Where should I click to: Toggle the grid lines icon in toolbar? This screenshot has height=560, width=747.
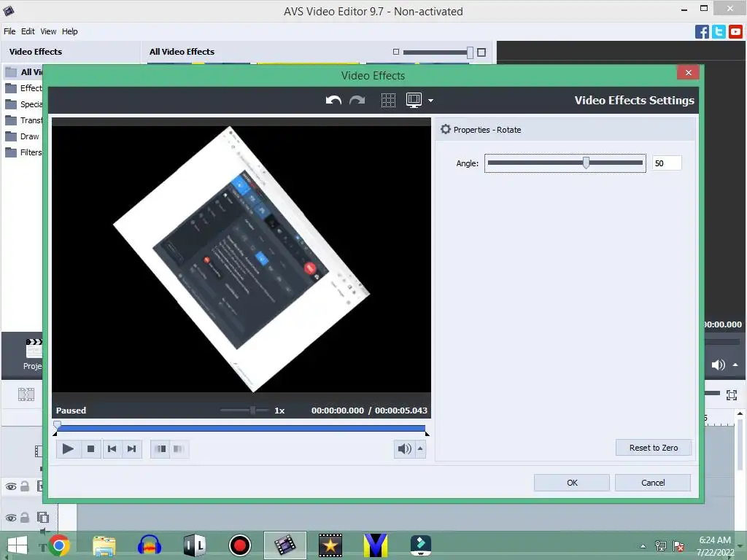[388, 100]
